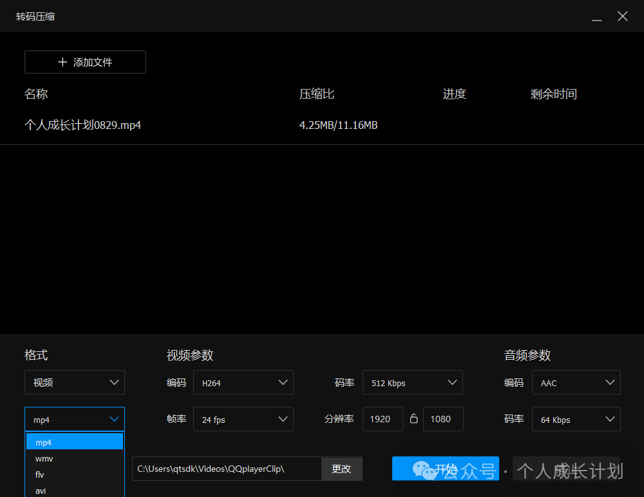Click the 剩余时间 column header

554,93
